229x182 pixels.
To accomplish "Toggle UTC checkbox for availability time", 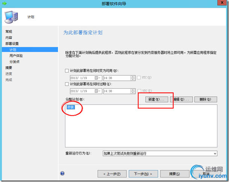I will [139, 77].
